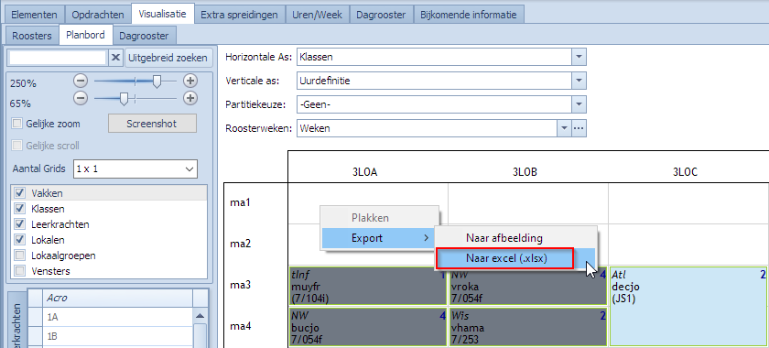Click the Screenshot button
The height and width of the screenshot is (348, 769).
(152, 124)
